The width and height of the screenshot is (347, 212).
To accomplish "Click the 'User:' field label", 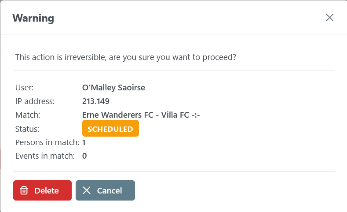I will (x=24, y=87).
